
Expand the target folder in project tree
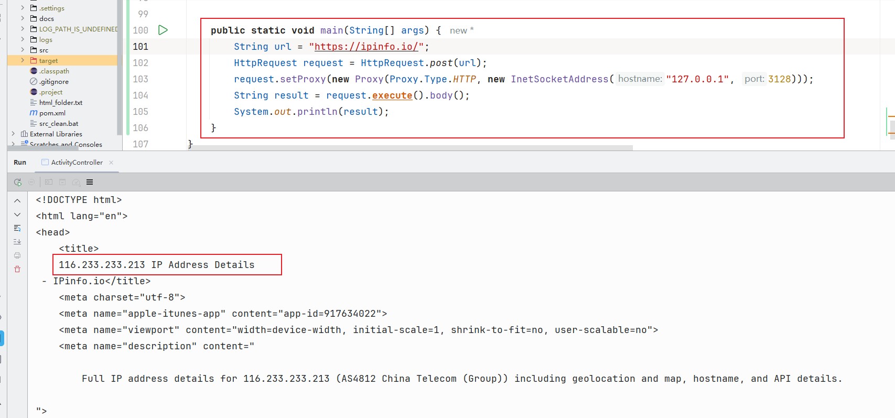tap(23, 60)
